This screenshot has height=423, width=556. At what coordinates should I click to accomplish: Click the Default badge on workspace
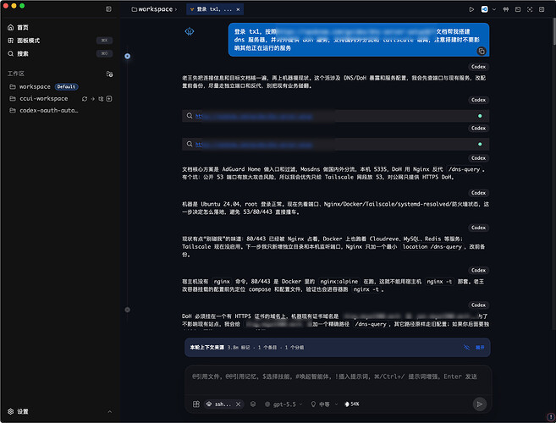[x=67, y=87]
